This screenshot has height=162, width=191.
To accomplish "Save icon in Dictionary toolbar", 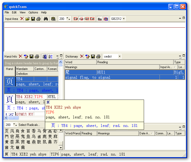I will coord(93,56).
